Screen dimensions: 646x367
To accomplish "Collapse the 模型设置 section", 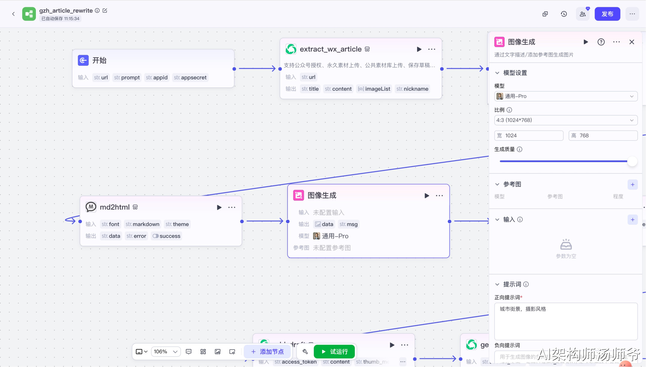I will pyautogui.click(x=497, y=73).
